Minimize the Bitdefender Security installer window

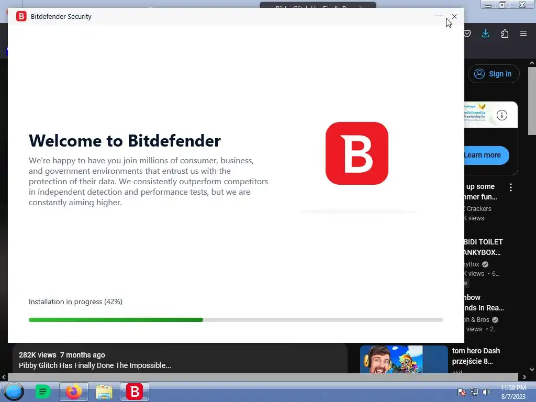click(439, 16)
